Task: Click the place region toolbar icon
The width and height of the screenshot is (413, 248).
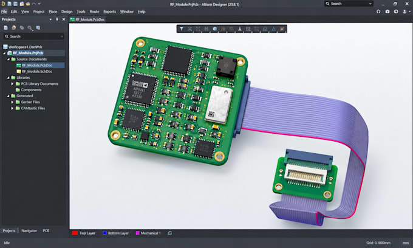Action: [x=256, y=29]
